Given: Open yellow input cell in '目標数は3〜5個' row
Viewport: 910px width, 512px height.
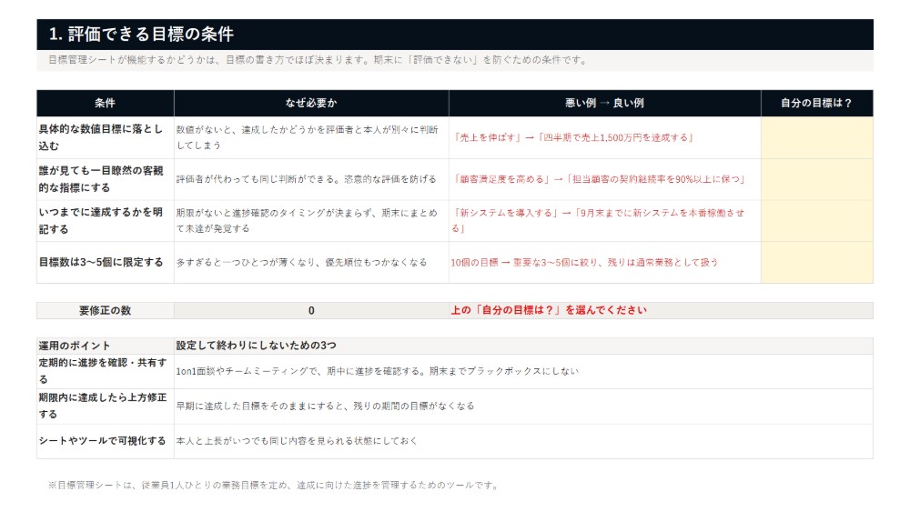Looking at the screenshot, I should (x=816, y=262).
